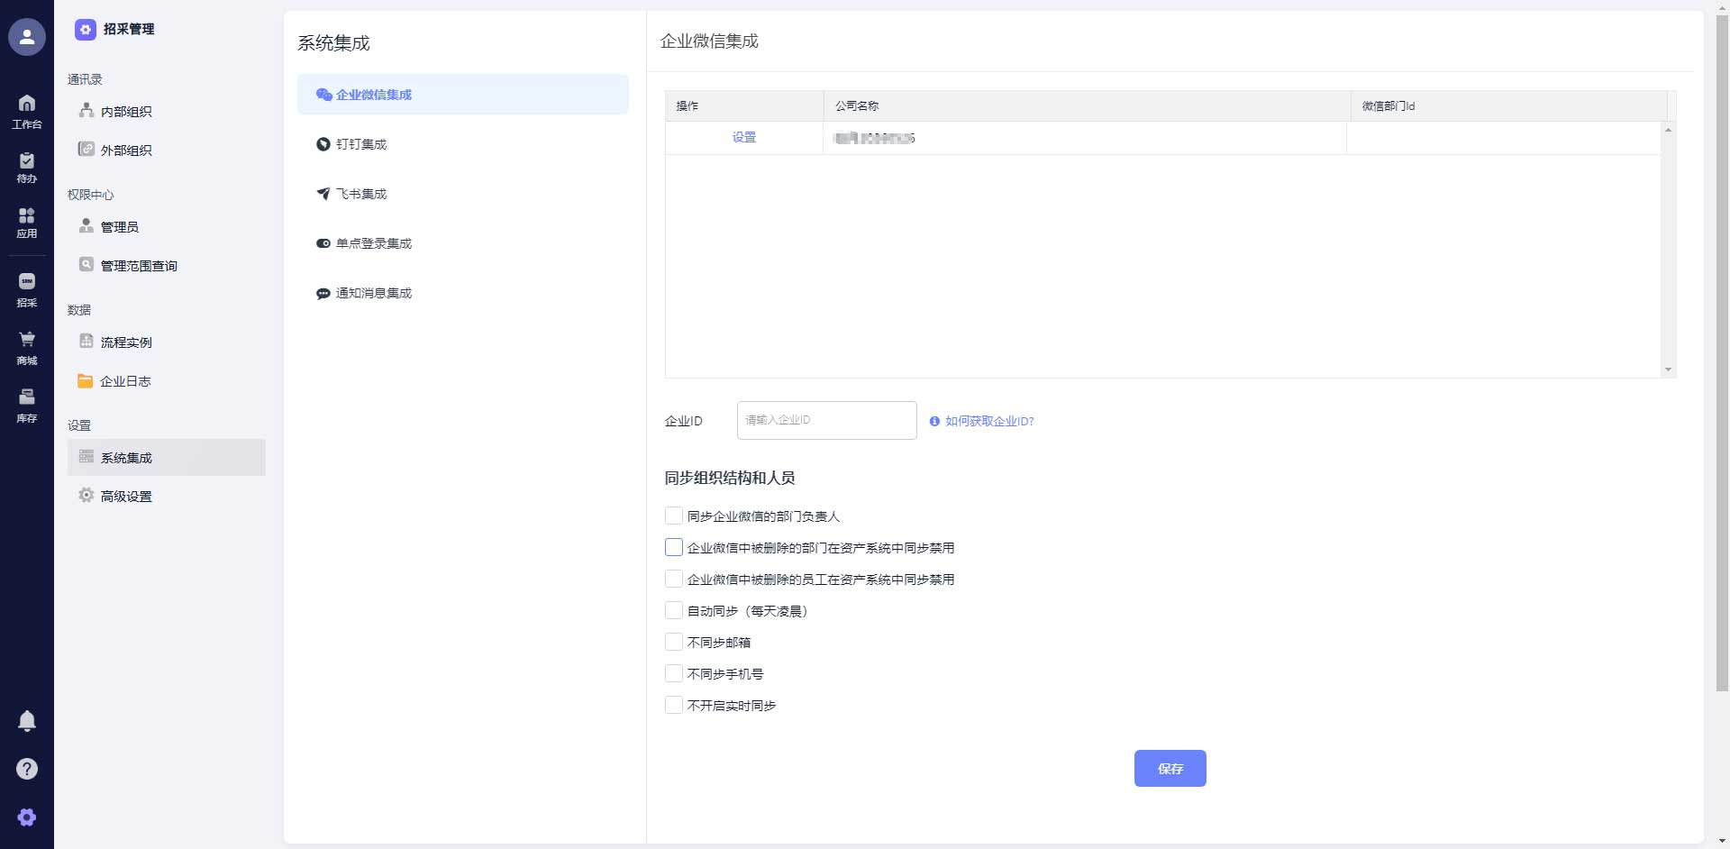The width and height of the screenshot is (1730, 849).
Task: Toggle 不同步手机号 checkbox
Action: pyautogui.click(x=674, y=673)
